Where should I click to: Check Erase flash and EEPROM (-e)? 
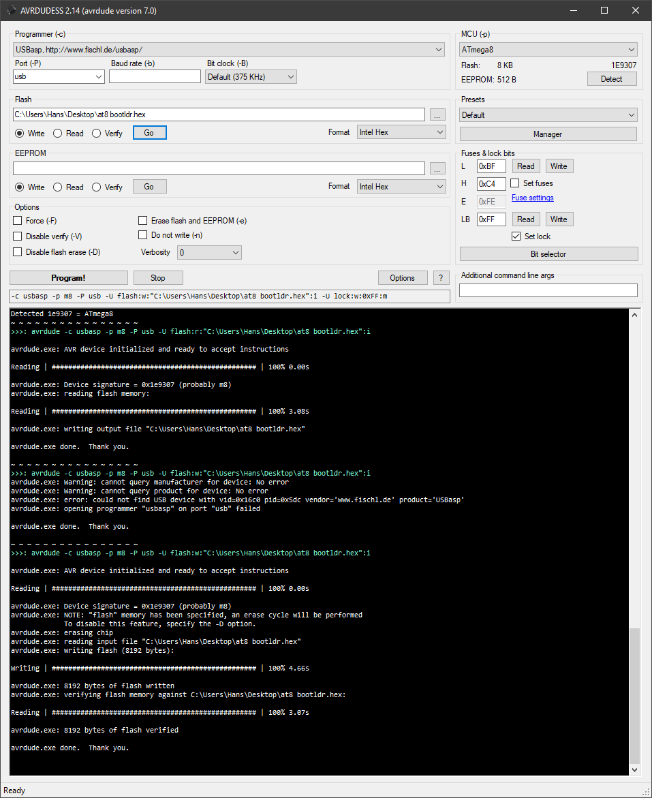coord(143,220)
